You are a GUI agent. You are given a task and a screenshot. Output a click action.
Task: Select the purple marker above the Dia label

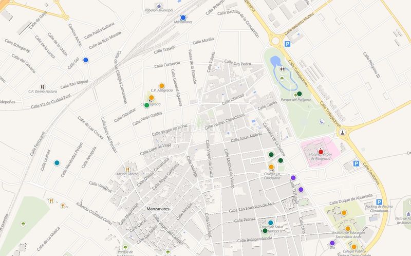click(x=332, y=243)
